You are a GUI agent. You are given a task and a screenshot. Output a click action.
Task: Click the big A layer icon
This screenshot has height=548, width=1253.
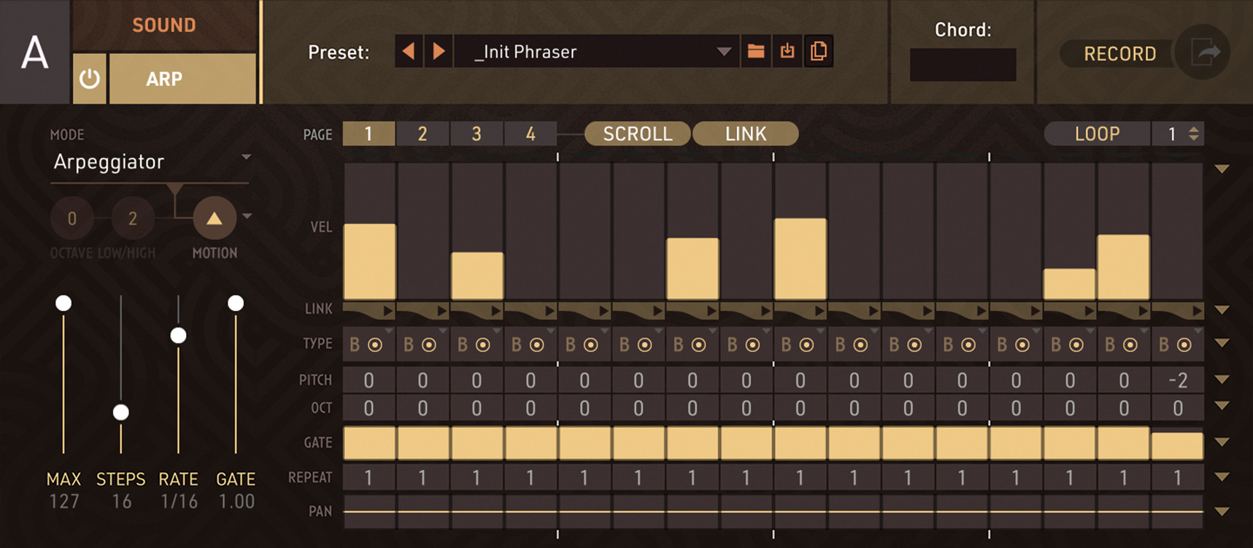(x=34, y=52)
